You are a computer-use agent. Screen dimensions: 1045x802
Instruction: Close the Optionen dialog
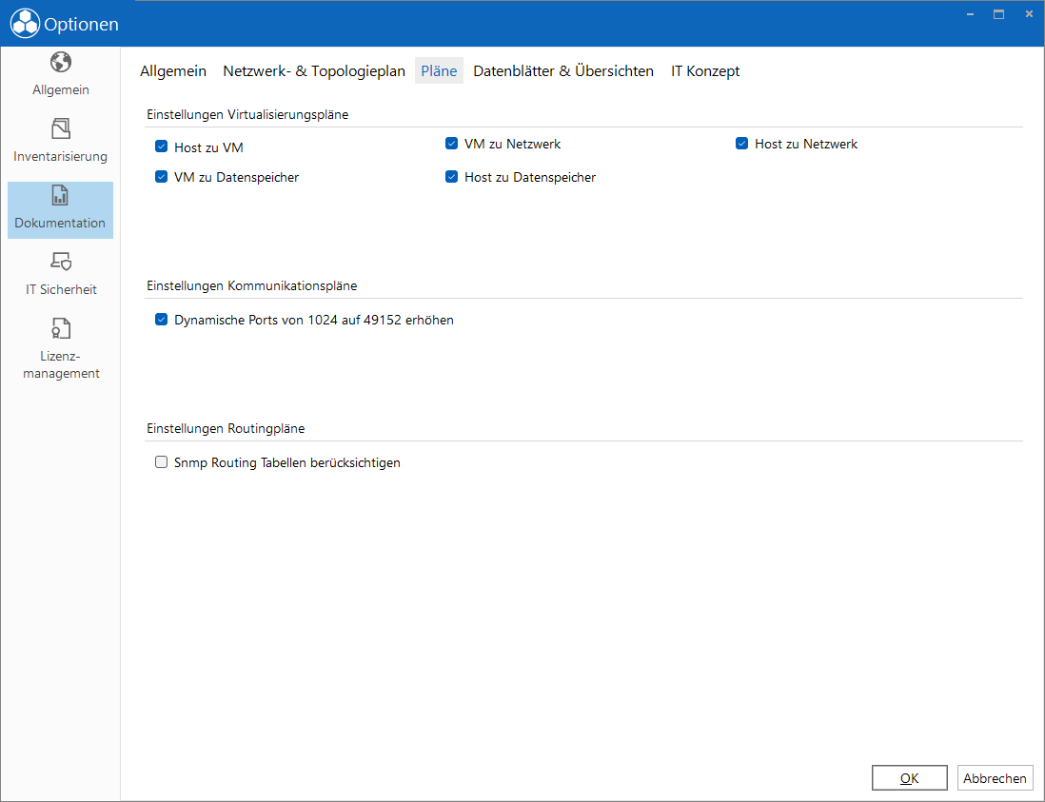pos(1028,14)
